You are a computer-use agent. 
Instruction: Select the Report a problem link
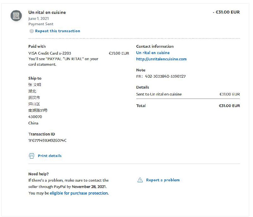point(163,180)
